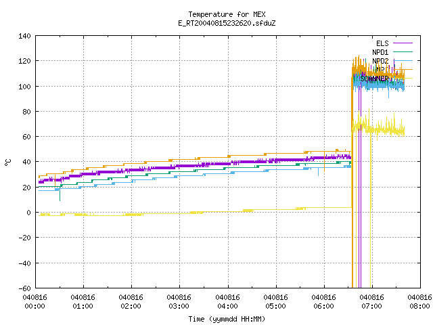The image size is (433, 325).
Task: Click the blue NPD2 legend line sample
Action: point(403,60)
